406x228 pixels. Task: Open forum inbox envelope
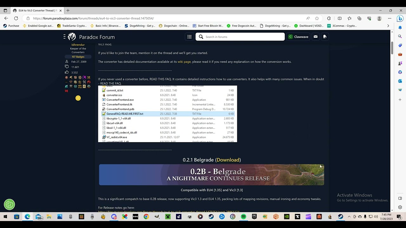click(x=316, y=37)
